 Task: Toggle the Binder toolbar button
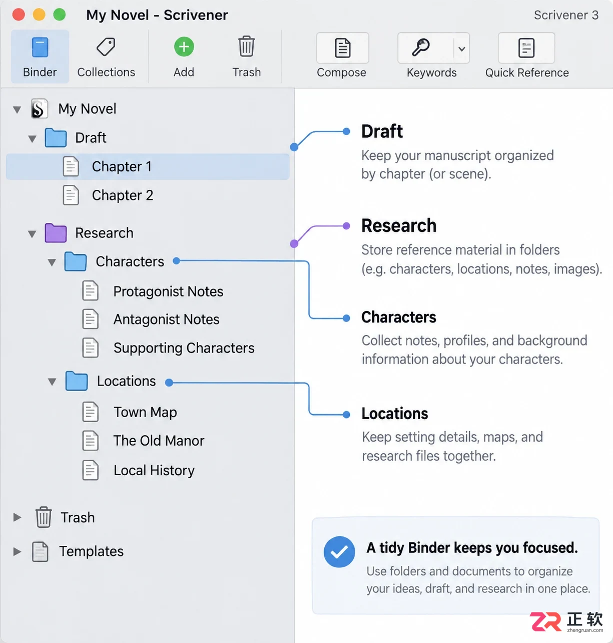point(40,57)
